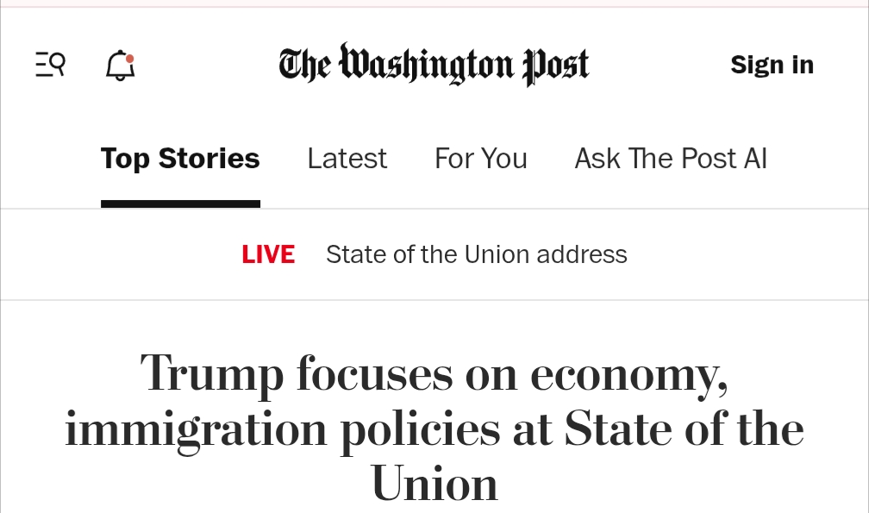Click the word "AI" in the tab bar

[755, 159]
